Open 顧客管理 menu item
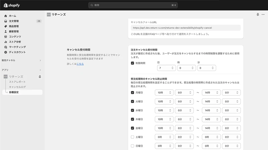 (14, 31)
